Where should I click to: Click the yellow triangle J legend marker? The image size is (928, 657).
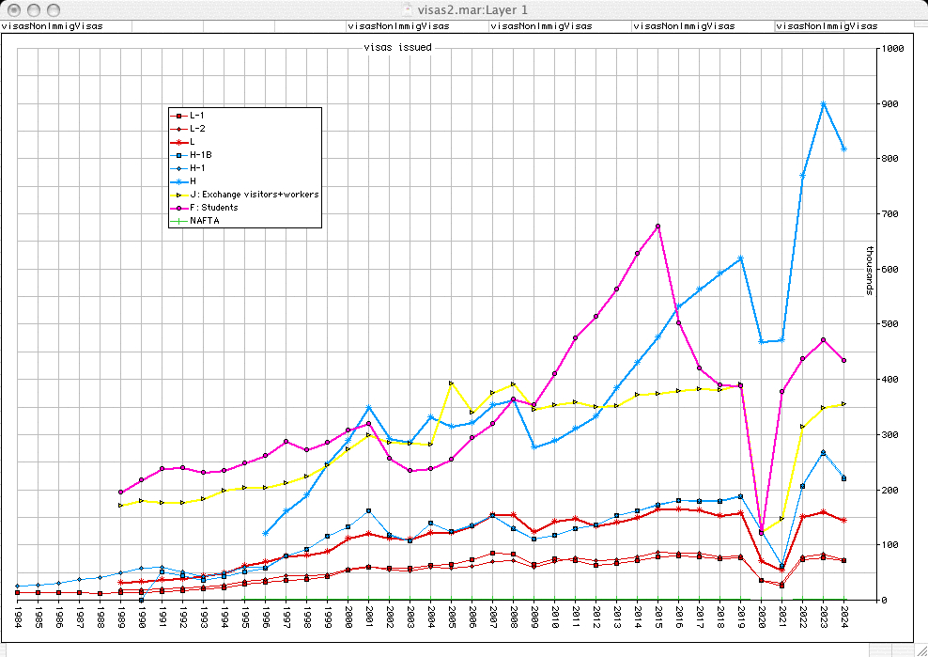click(178, 194)
